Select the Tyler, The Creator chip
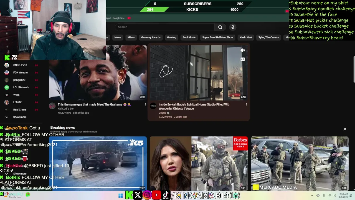The height and width of the screenshot is (200, 355). (269, 37)
